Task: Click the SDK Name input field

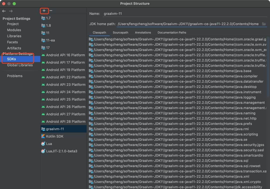Action: 184,14
